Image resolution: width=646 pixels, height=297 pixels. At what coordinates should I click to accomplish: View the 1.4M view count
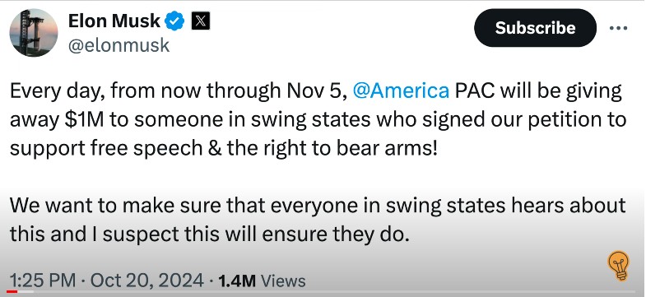point(237,281)
